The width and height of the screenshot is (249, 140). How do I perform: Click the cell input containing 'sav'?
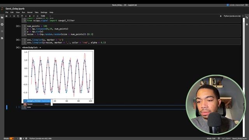(103, 107)
